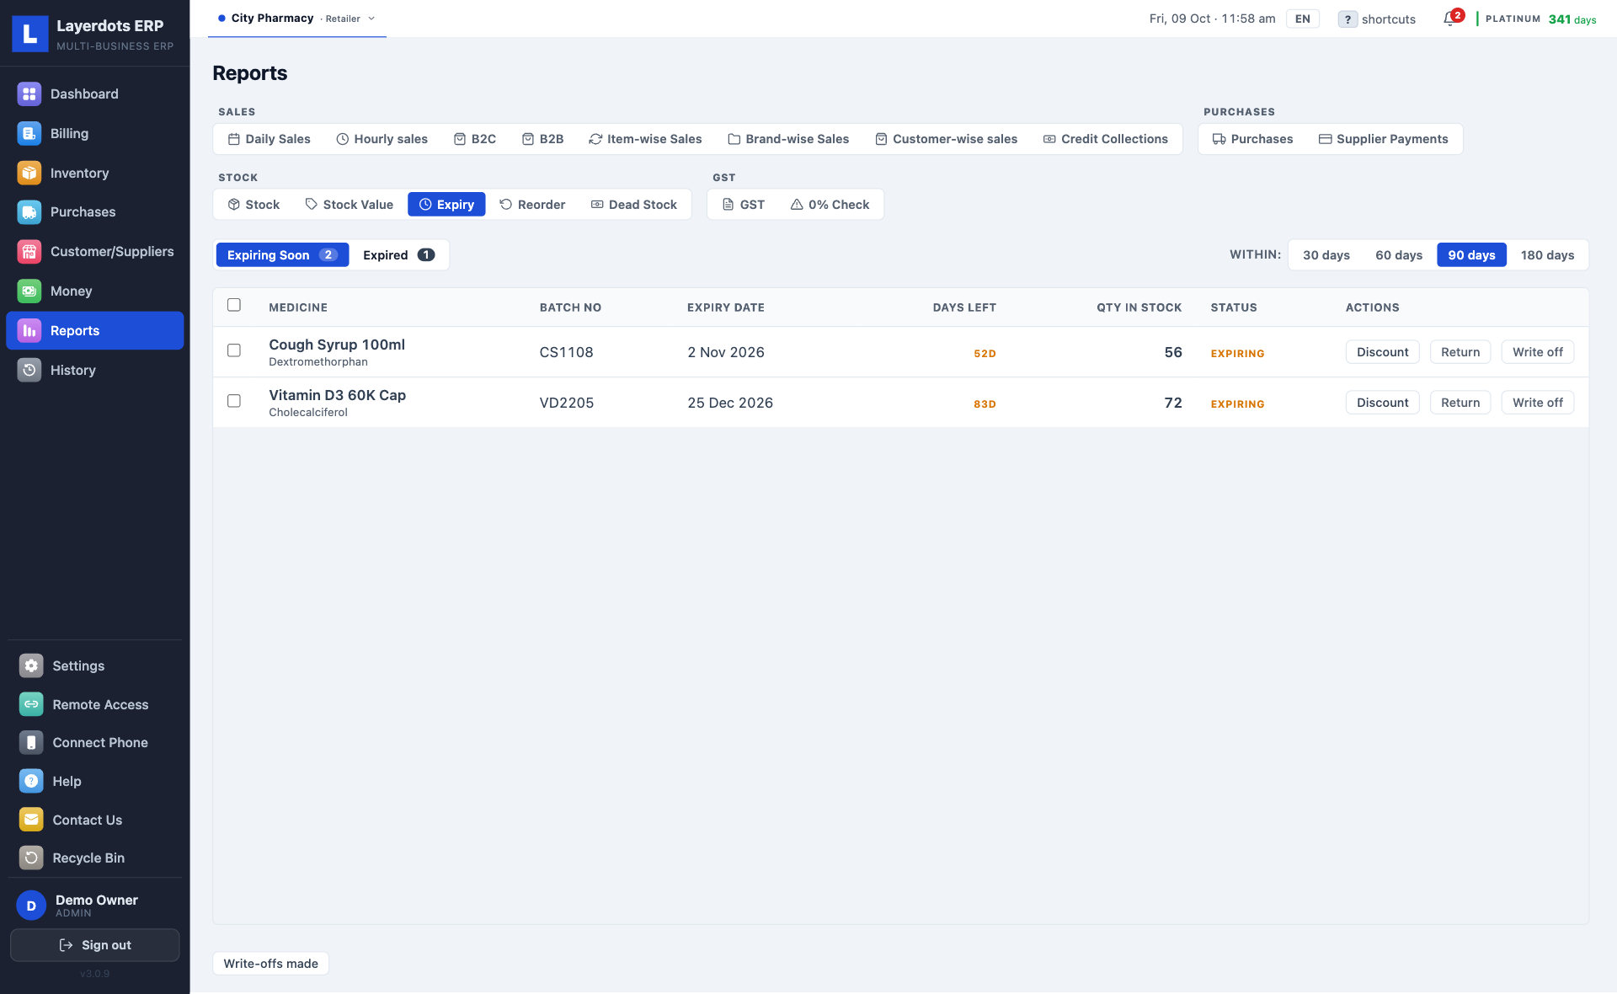This screenshot has width=1617, height=994.
Task: Open the Credit Collections report
Action: coord(1105,139)
